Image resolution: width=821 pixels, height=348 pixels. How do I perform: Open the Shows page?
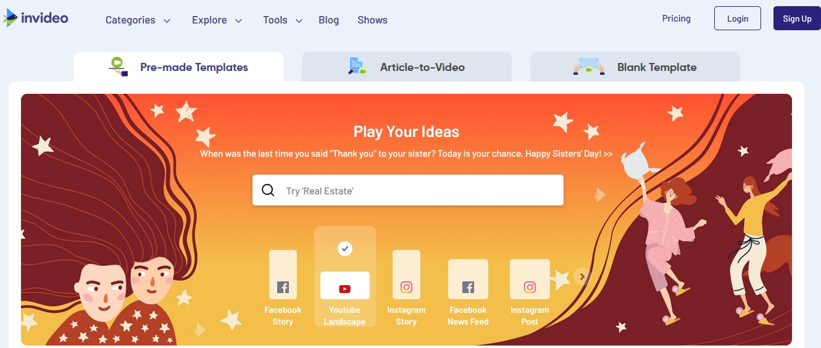[372, 20]
